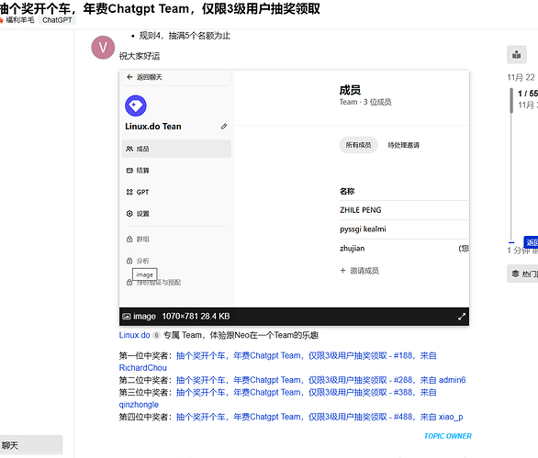Click the 结算 billing card icon

pyautogui.click(x=129, y=171)
